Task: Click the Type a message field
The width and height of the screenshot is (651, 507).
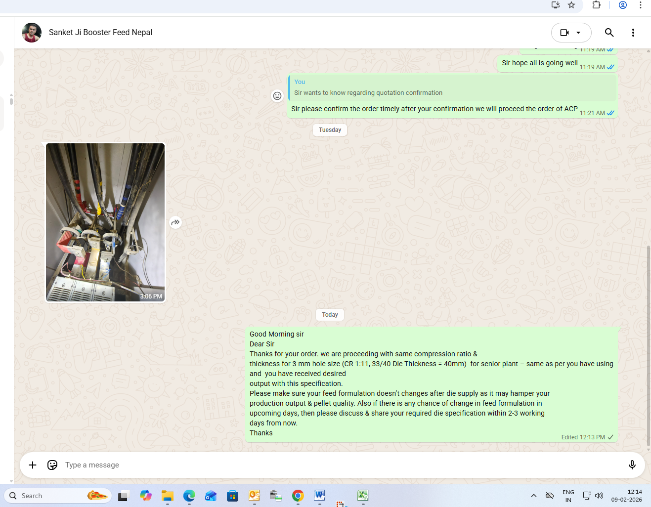Action: [x=336, y=465]
